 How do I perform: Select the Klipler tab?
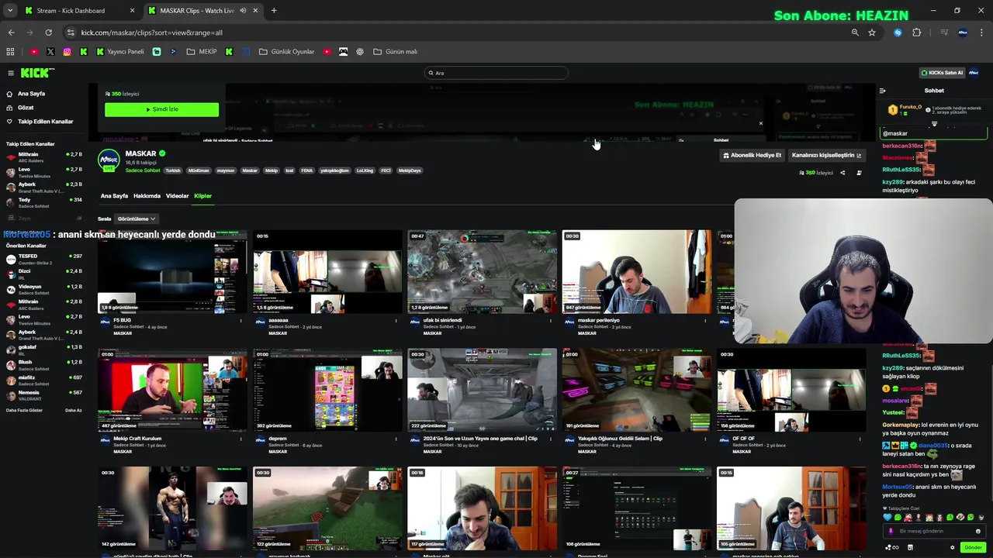click(x=202, y=196)
